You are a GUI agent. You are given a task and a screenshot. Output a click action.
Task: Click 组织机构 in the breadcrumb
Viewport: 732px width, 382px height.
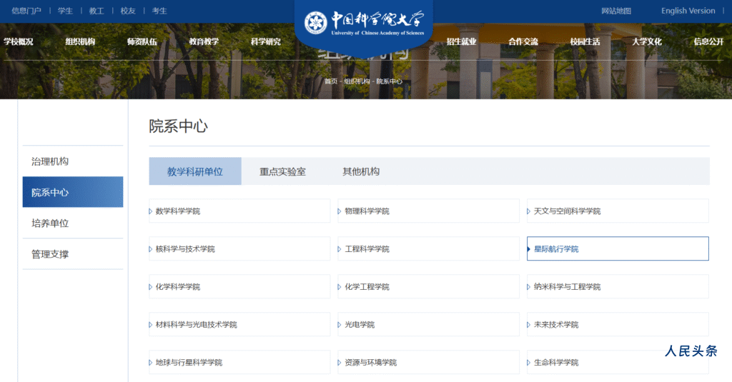(x=357, y=81)
